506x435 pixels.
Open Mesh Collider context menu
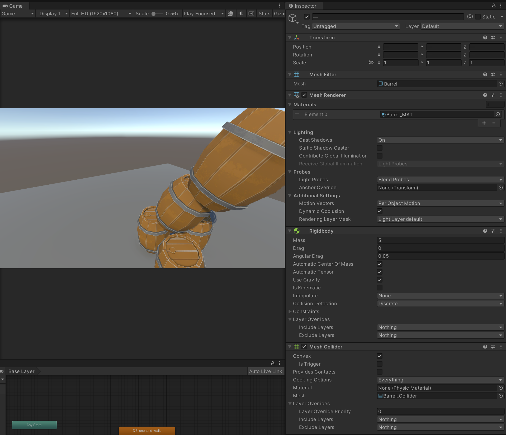click(501, 347)
